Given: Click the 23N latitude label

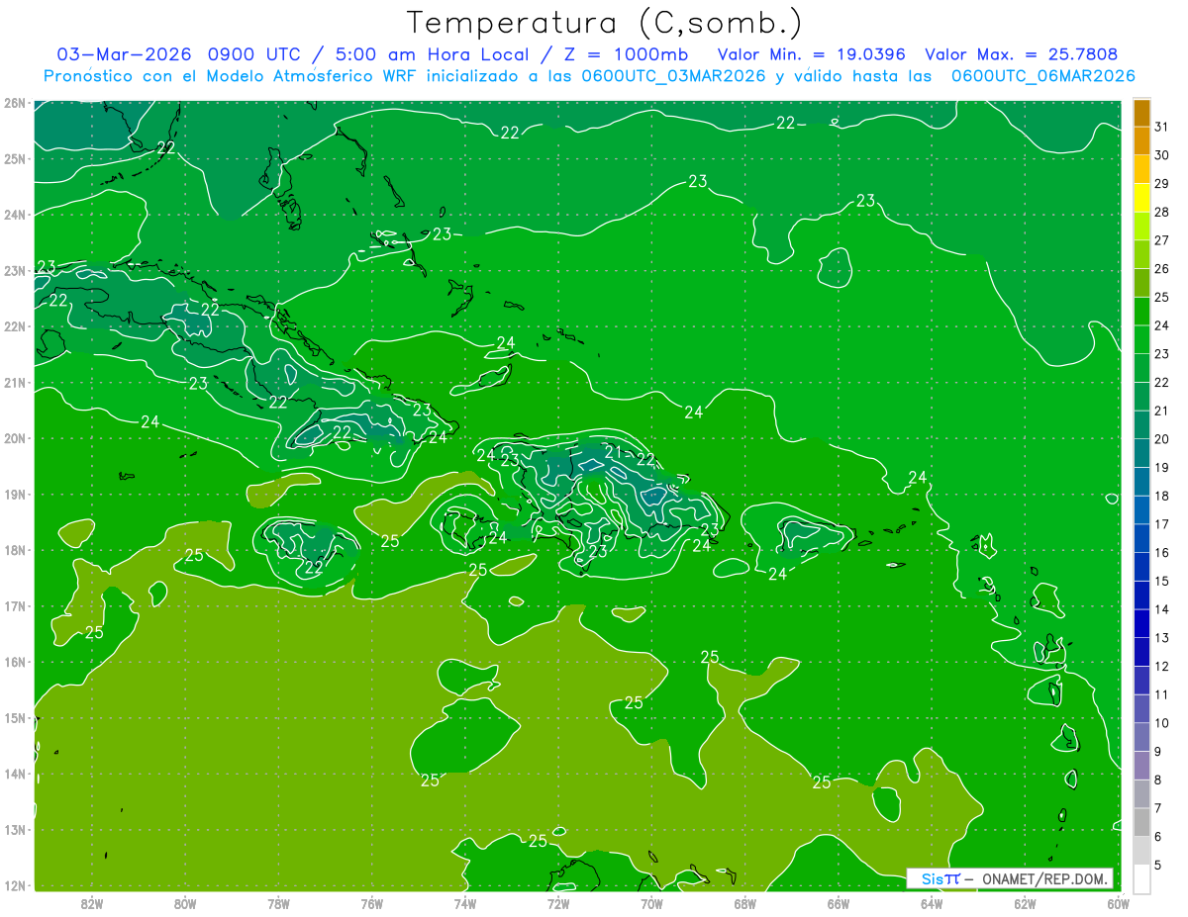Looking at the screenshot, I should 15,271.
